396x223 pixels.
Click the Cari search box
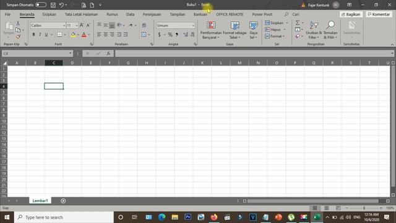pyautogui.click(x=296, y=14)
